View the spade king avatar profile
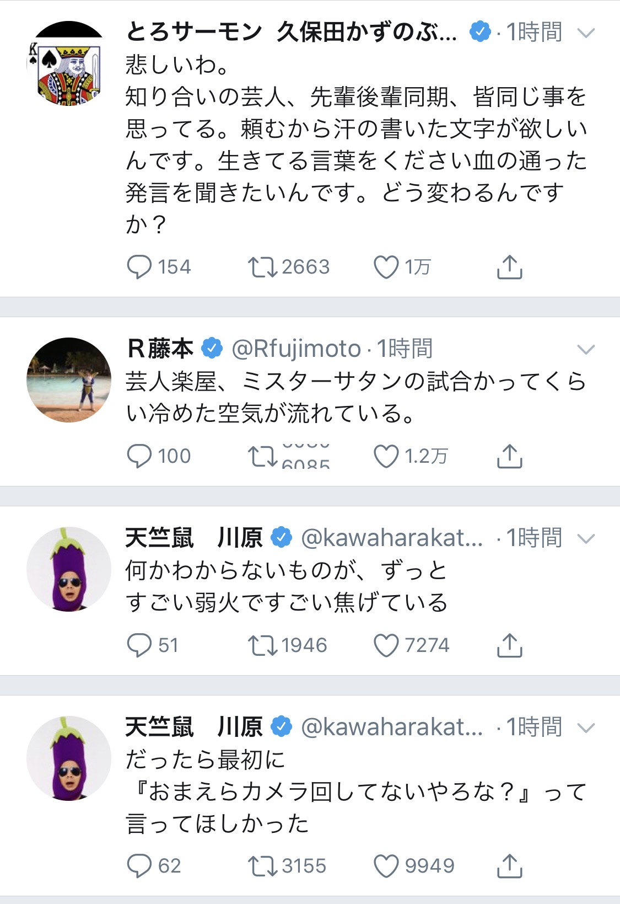The height and width of the screenshot is (904, 620). pyautogui.click(x=69, y=63)
